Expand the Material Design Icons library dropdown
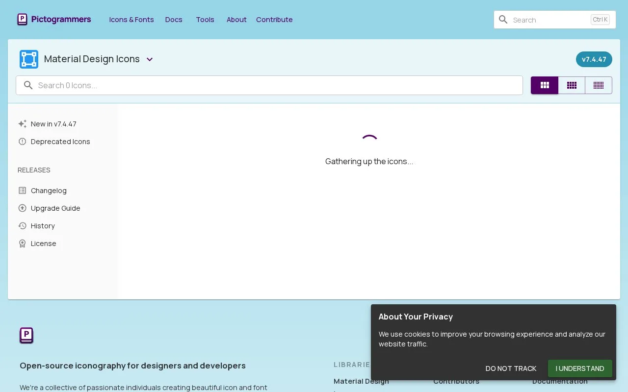The width and height of the screenshot is (628, 392). pyautogui.click(x=150, y=59)
